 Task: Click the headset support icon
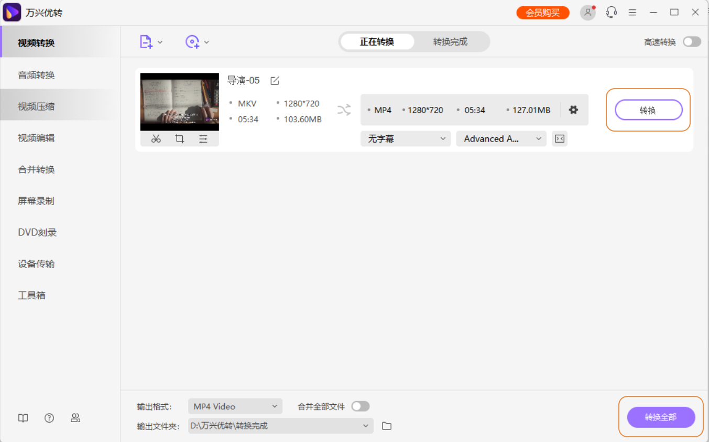click(x=611, y=12)
